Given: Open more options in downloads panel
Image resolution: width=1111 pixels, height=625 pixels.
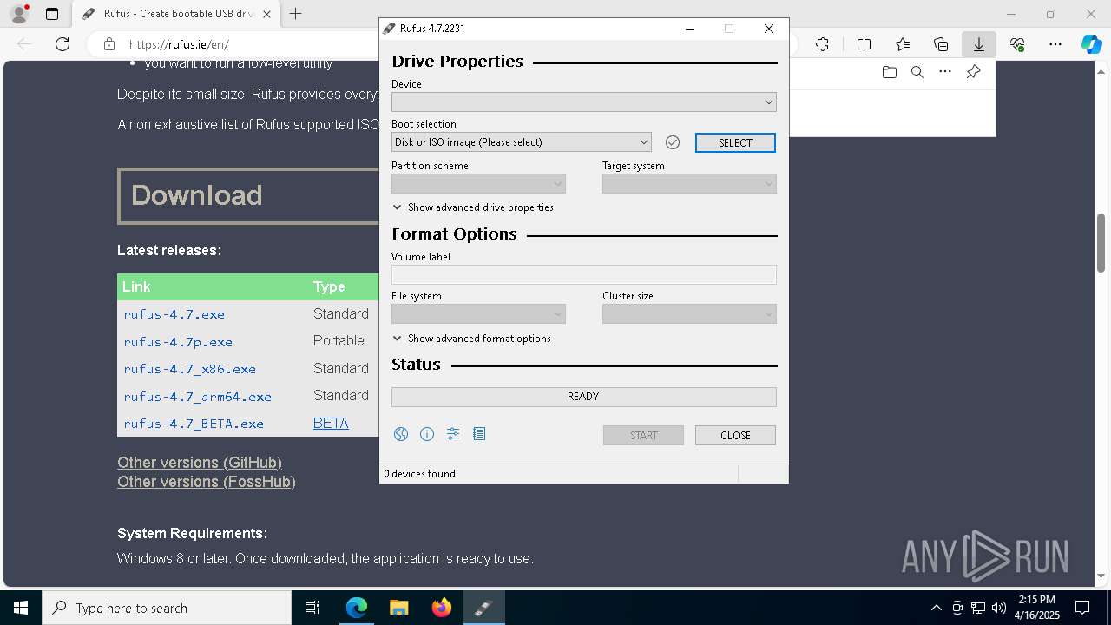Looking at the screenshot, I should [x=945, y=72].
